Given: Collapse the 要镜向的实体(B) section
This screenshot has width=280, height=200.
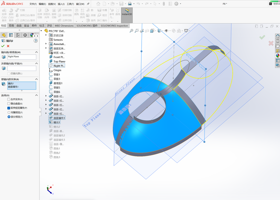Looking at the screenshot, I should (x=36, y=79).
